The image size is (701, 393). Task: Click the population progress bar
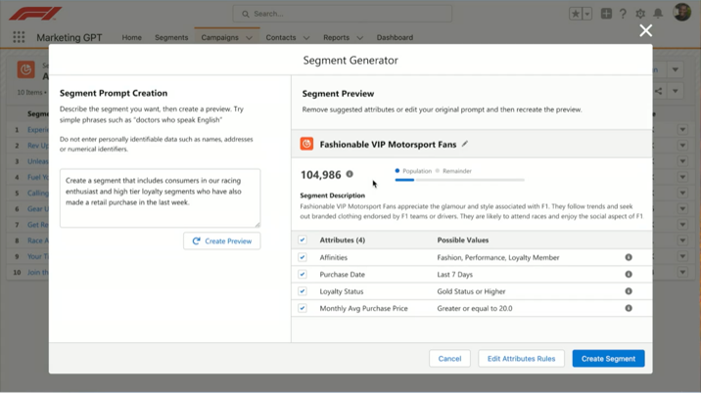[x=459, y=180]
